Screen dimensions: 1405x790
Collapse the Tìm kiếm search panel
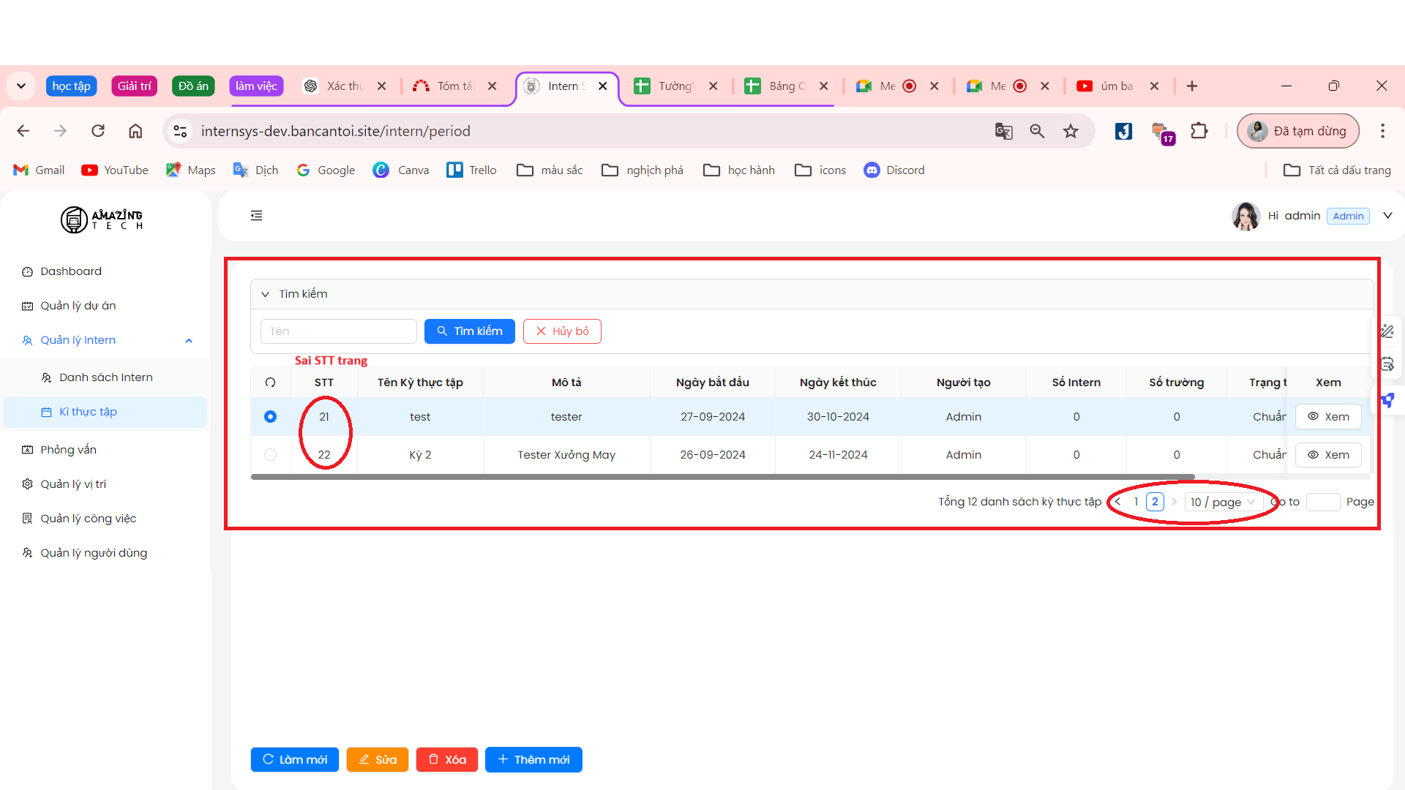click(265, 294)
